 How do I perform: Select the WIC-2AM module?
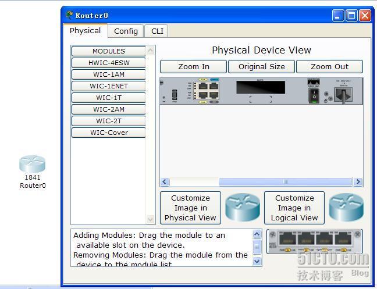pyautogui.click(x=108, y=109)
